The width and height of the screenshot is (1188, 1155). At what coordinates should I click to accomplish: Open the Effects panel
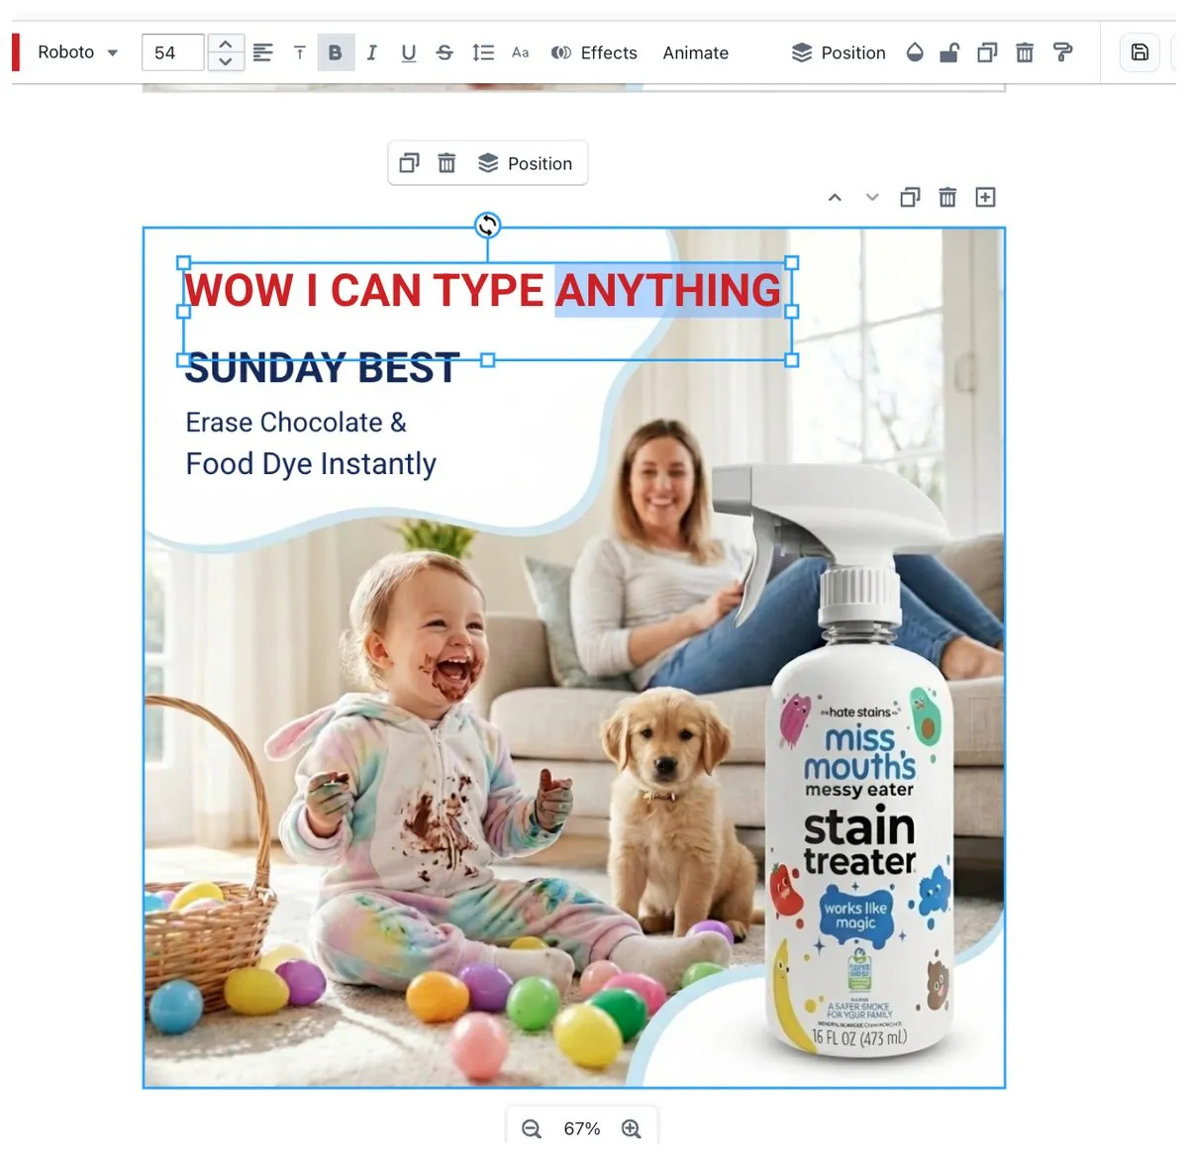[x=594, y=52]
